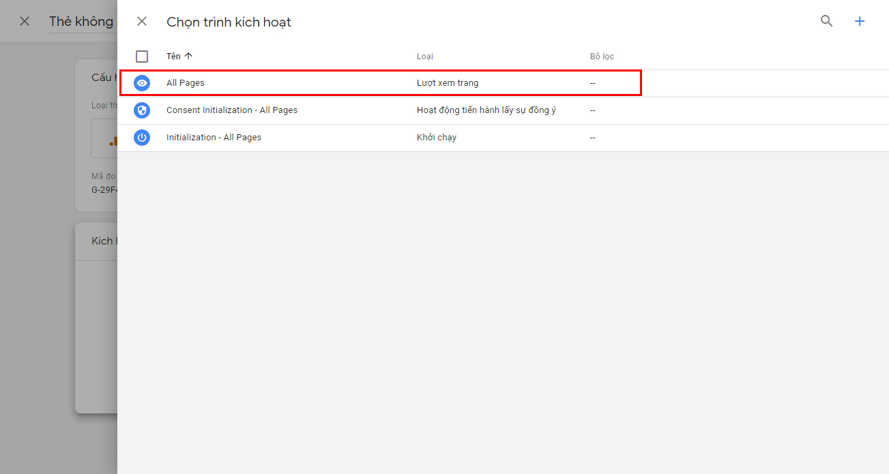Open trigger search with magnifier icon
The width and height of the screenshot is (889, 474).
[x=826, y=21]
